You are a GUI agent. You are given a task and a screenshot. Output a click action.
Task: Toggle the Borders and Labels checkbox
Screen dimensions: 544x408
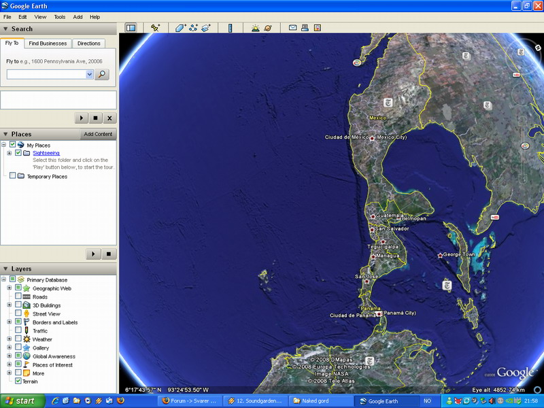(18, 322)
